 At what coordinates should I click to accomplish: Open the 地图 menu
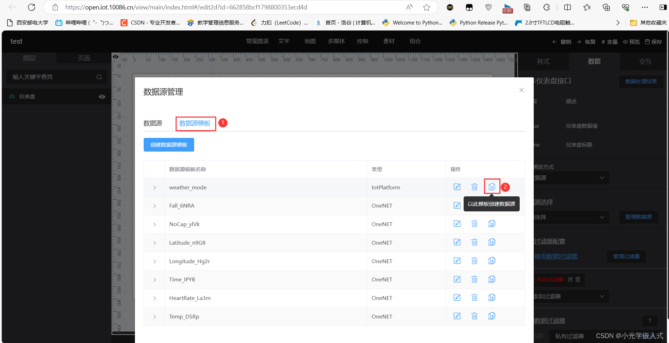click(x=310, y=41)
